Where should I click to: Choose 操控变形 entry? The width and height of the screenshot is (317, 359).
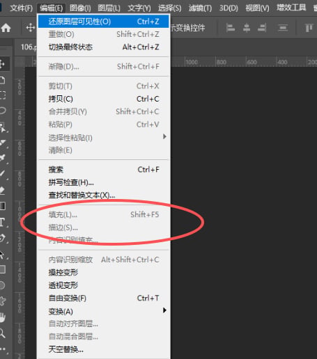[x=104, y=272]
